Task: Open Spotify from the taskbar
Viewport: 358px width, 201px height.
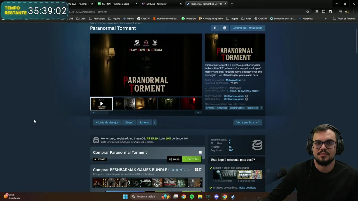Action: tap(192, 197)
